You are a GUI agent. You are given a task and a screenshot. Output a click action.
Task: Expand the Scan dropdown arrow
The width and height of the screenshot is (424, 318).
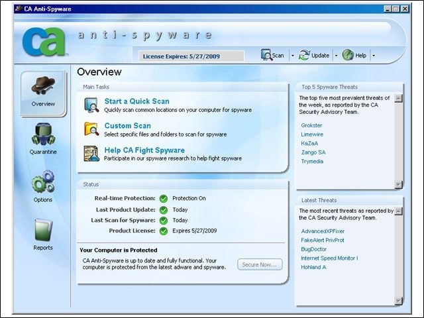[x=293, y=56]
